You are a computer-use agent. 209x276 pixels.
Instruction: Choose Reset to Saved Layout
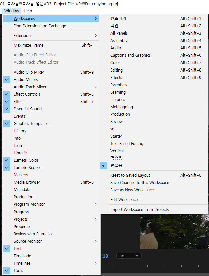pyautogui.click(x=153, y=175)
